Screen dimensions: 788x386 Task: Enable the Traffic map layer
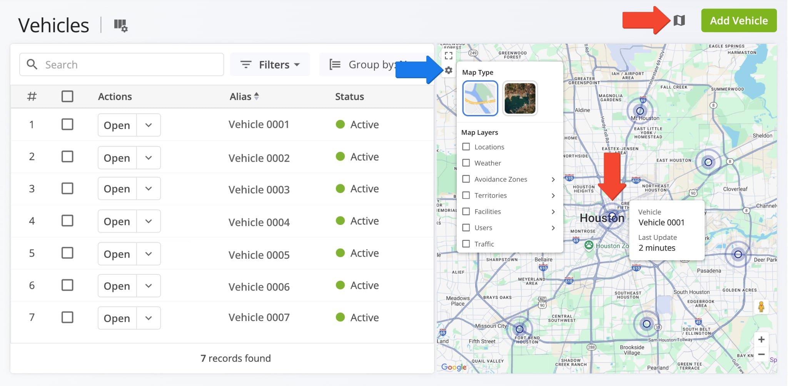pos(466,244)
